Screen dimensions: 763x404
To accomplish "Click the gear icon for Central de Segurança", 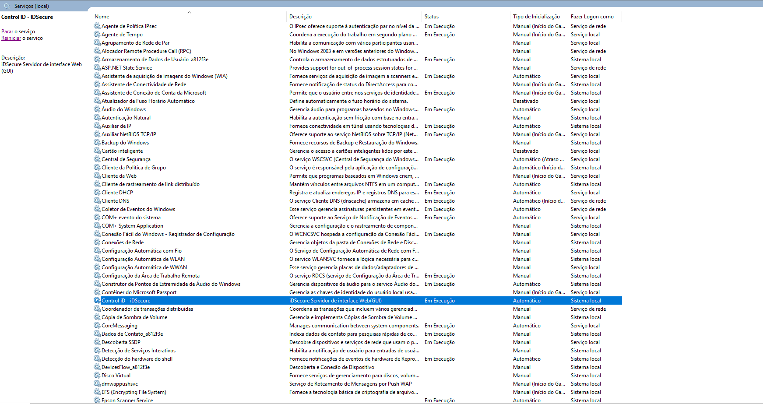I will tap(97, 159).
